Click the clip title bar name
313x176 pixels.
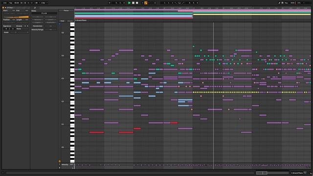(x=10, y=8)
